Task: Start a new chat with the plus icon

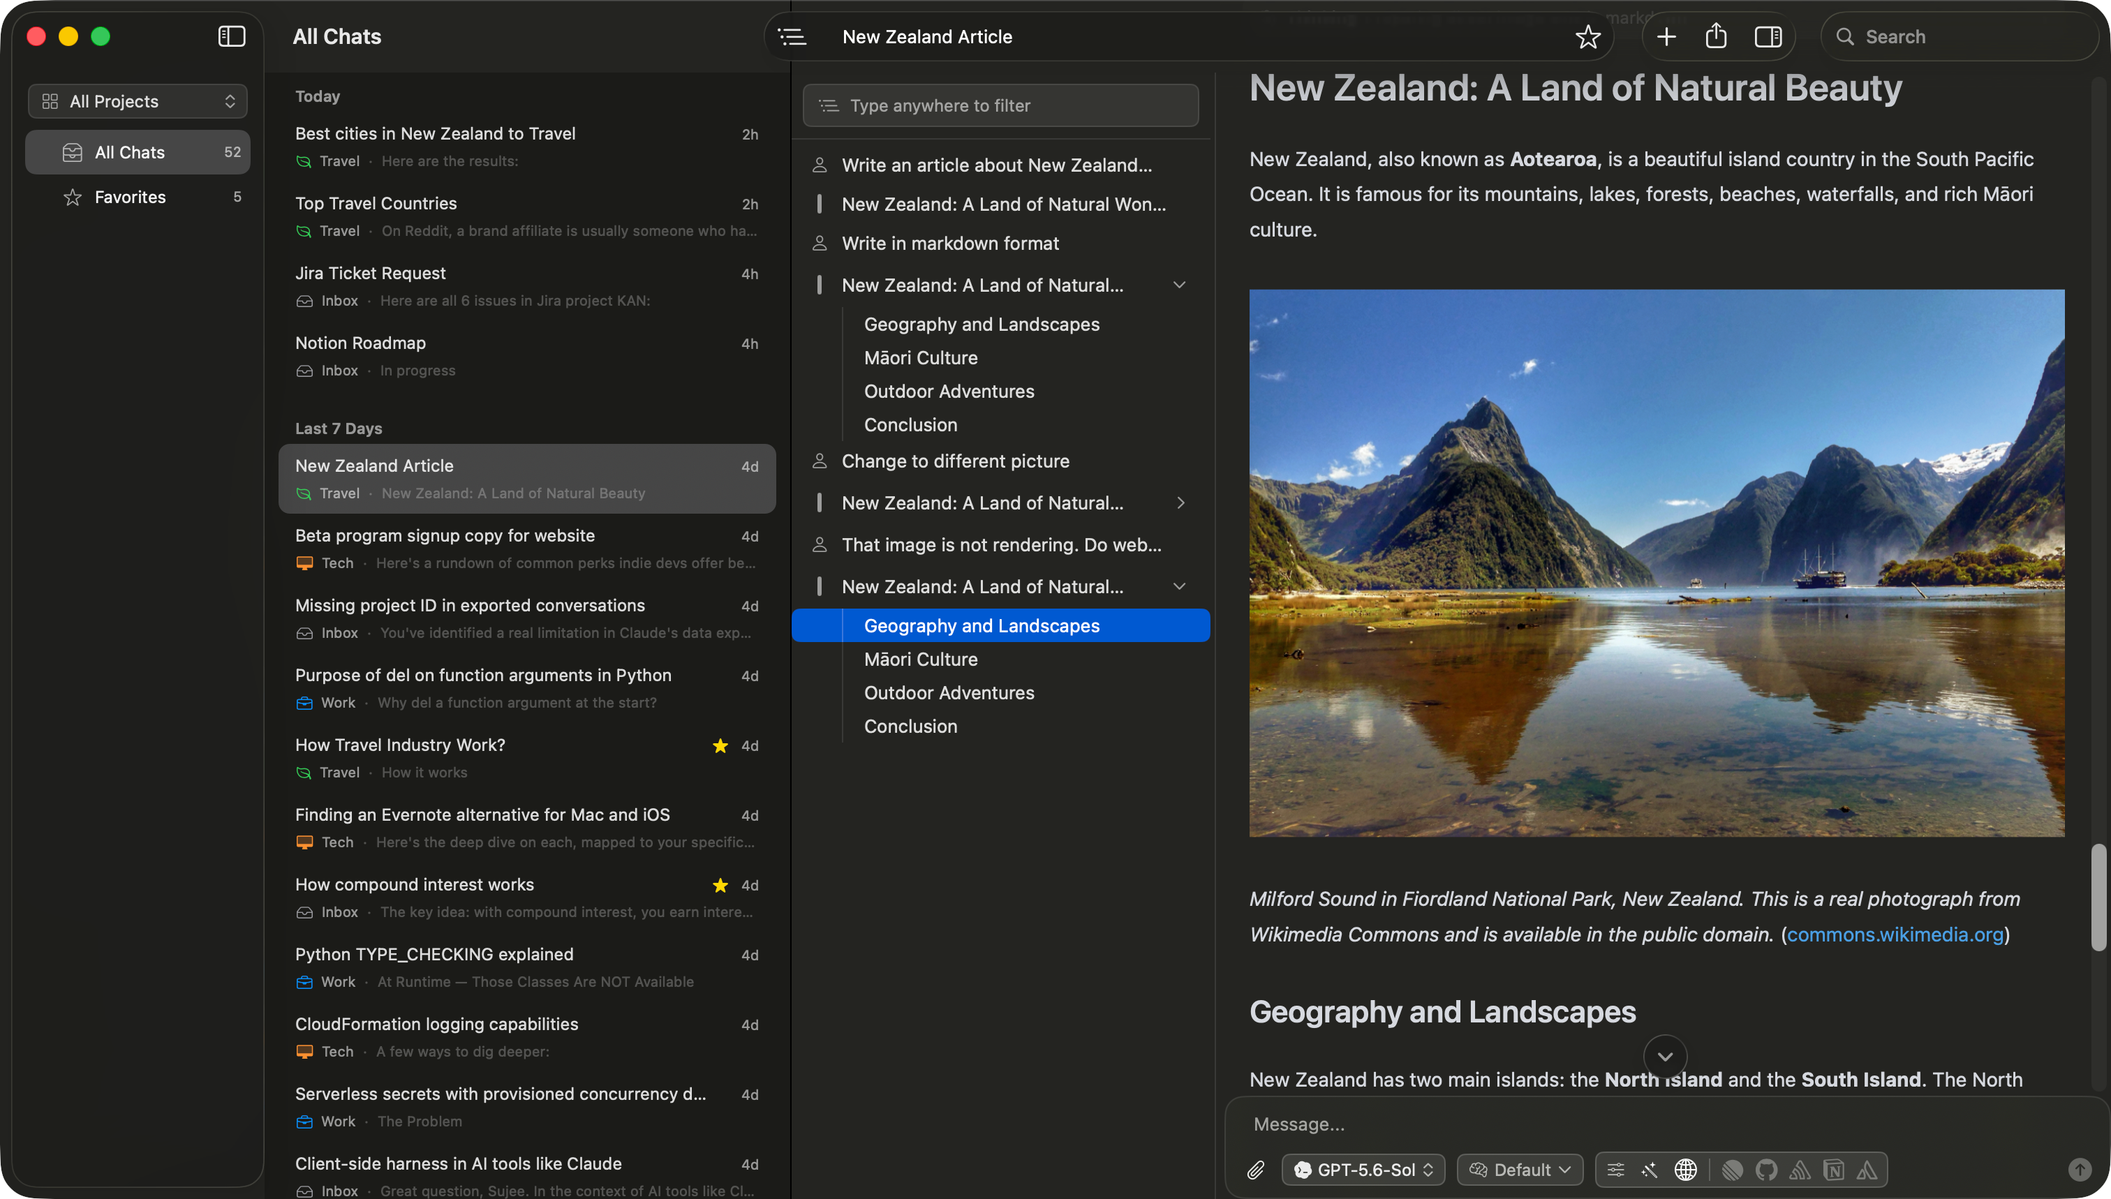Action: pyautogui.click(x=1666, y=37)
